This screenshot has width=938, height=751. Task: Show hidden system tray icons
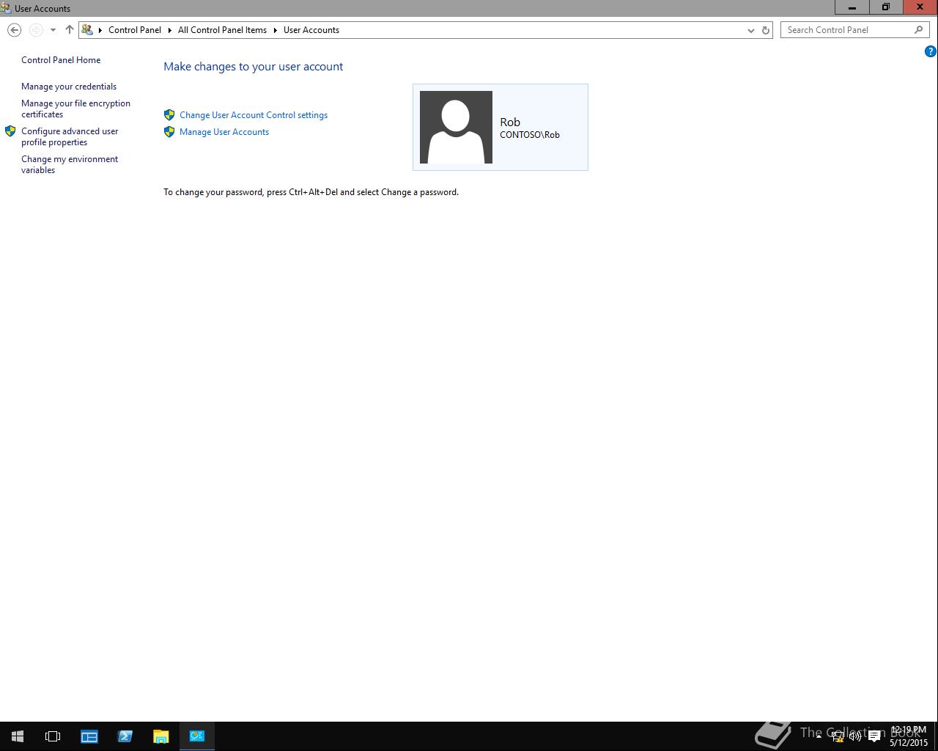819,736
